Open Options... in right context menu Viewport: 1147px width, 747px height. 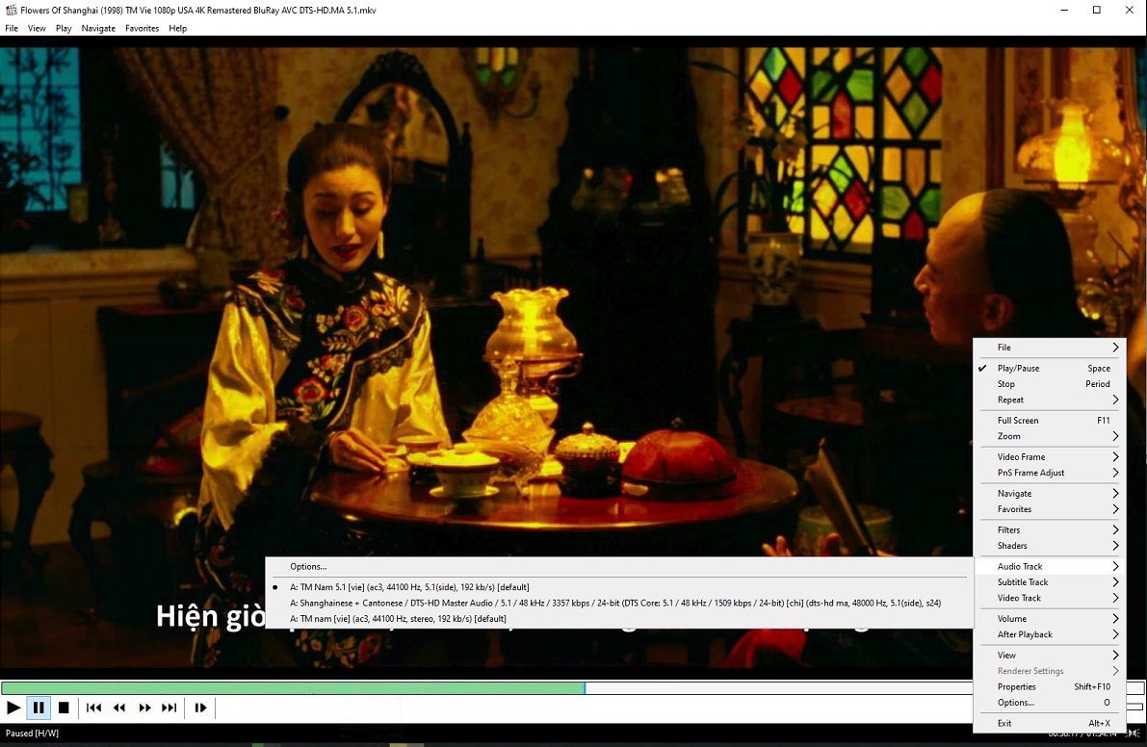click(1050, 703)
